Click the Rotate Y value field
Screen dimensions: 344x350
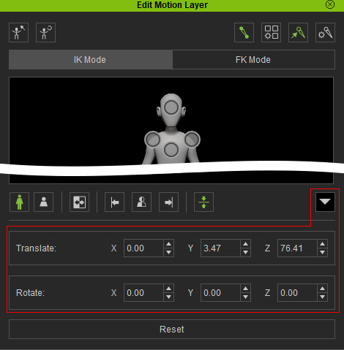click(220, 293)
